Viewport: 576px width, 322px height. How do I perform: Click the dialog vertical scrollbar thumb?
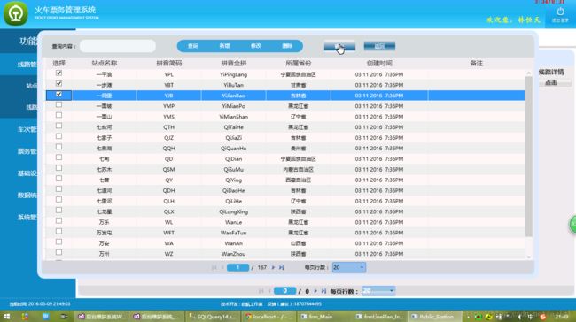(529, 157)
